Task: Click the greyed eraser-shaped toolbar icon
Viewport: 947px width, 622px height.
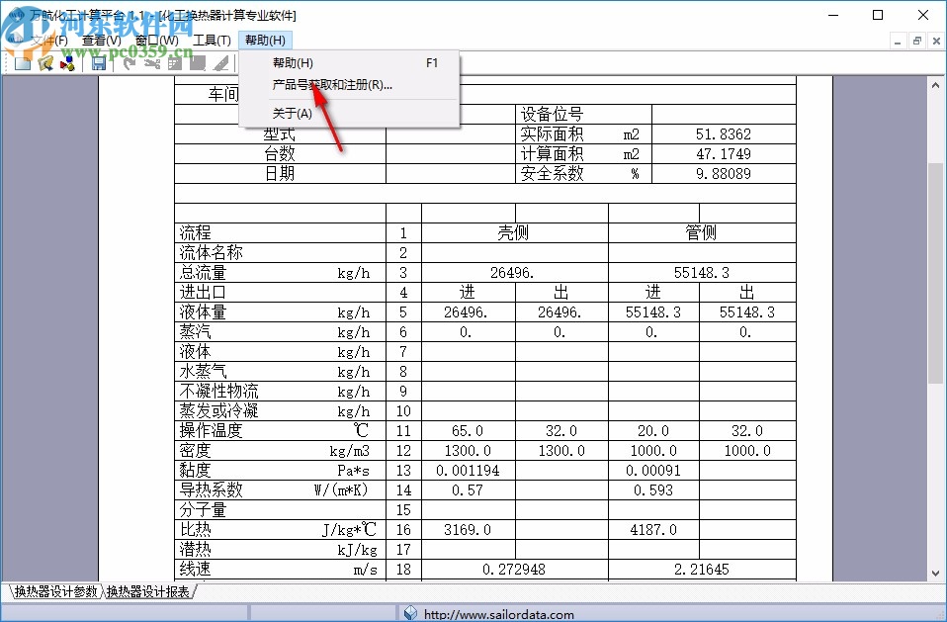Action: click(220, 63)
